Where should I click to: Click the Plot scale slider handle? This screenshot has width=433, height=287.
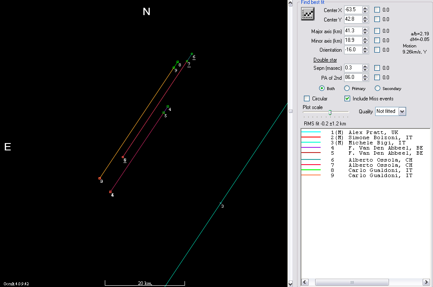(x=330, y=112)
